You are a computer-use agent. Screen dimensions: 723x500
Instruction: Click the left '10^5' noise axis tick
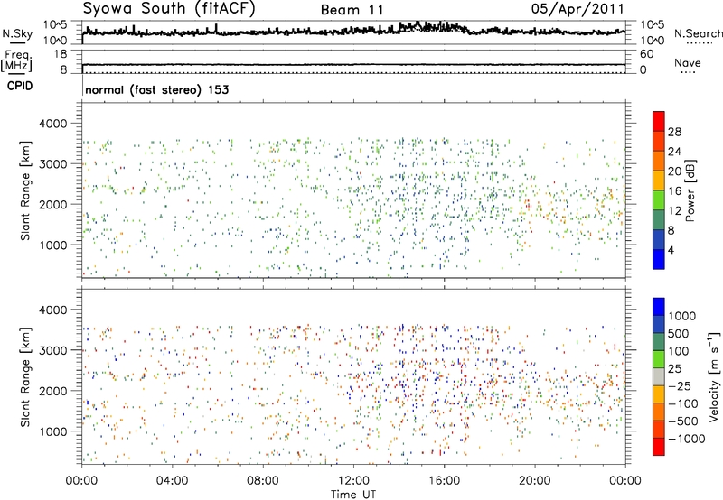pyautogui.click(x=55, y=24)
